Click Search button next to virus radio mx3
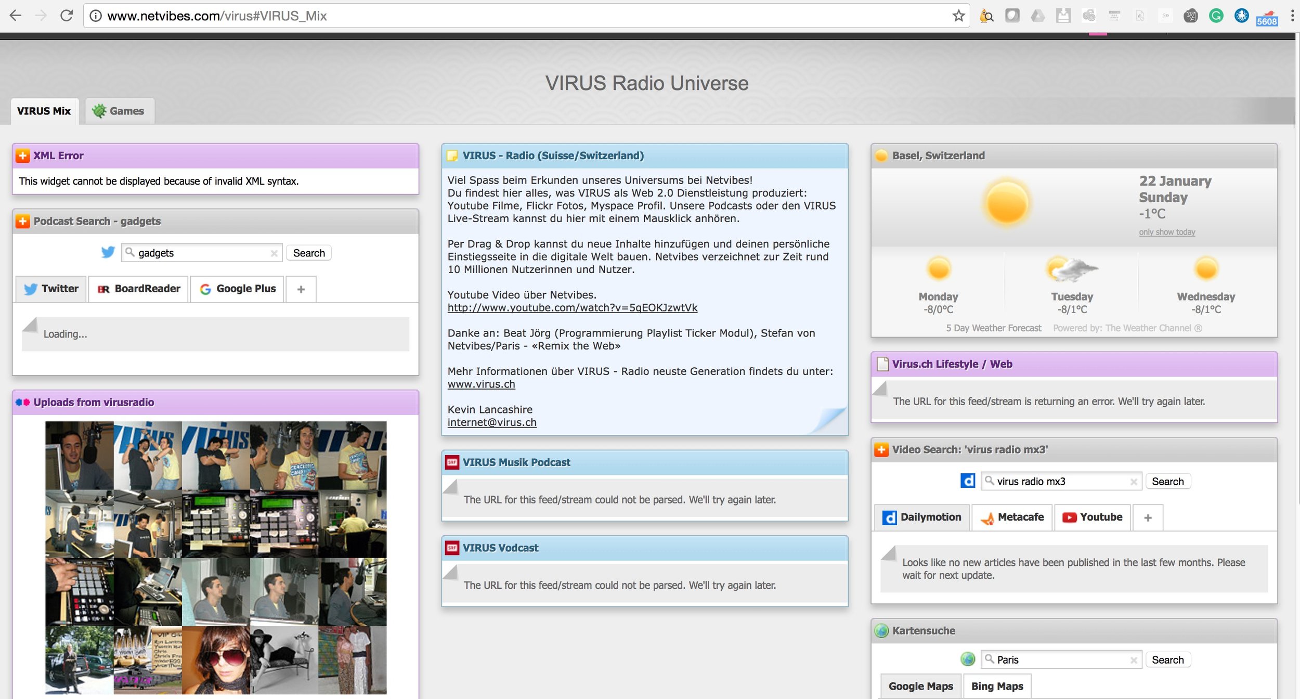Image resolution: width=1300 pixels, height=699 pixels. (x=1167, y=481)
